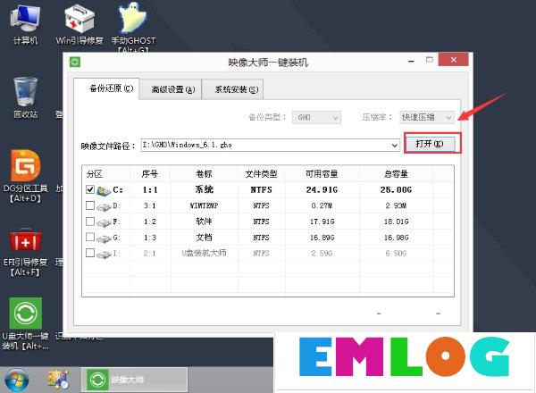
Task: Click the D: drive icon in partition list
Action: pos(104,206)
